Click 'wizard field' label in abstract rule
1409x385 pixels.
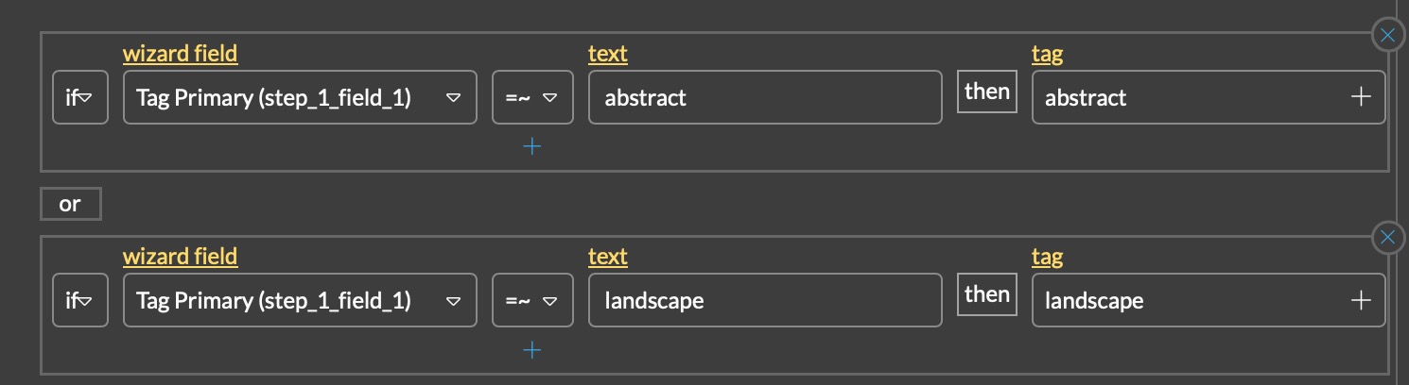click(180, 54)
